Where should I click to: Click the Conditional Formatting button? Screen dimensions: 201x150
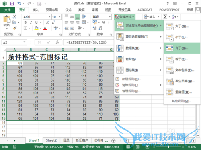pyautogui.click(x=125, y=17)
